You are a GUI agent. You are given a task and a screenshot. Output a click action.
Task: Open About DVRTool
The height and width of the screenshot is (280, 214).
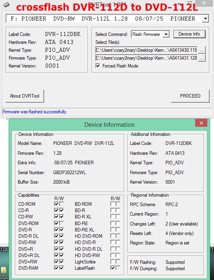[24, 96]
